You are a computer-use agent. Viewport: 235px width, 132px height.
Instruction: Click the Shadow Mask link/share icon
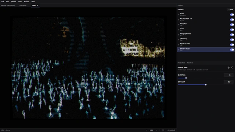[228, 67]
